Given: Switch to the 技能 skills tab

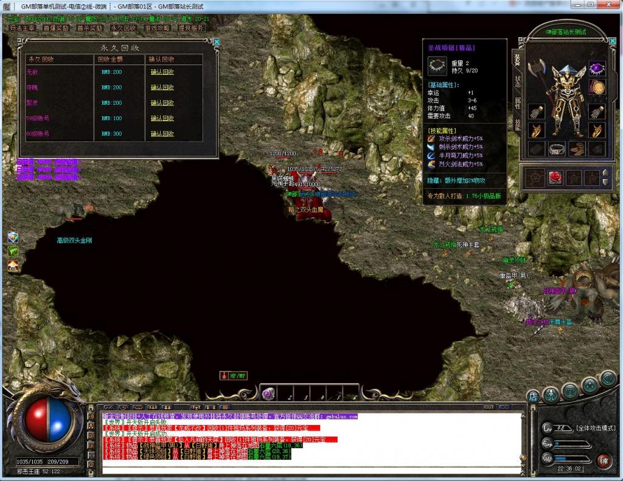Looking at the screenshot, I should tap(517, 125).
